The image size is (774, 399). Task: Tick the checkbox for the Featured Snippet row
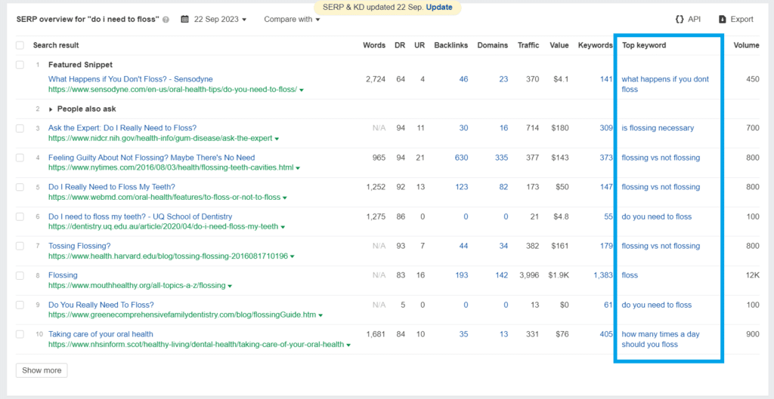click(x=20, y=65)
